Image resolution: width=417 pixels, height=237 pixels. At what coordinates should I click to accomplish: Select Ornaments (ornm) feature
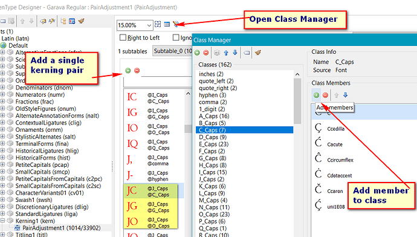[39, 130]
